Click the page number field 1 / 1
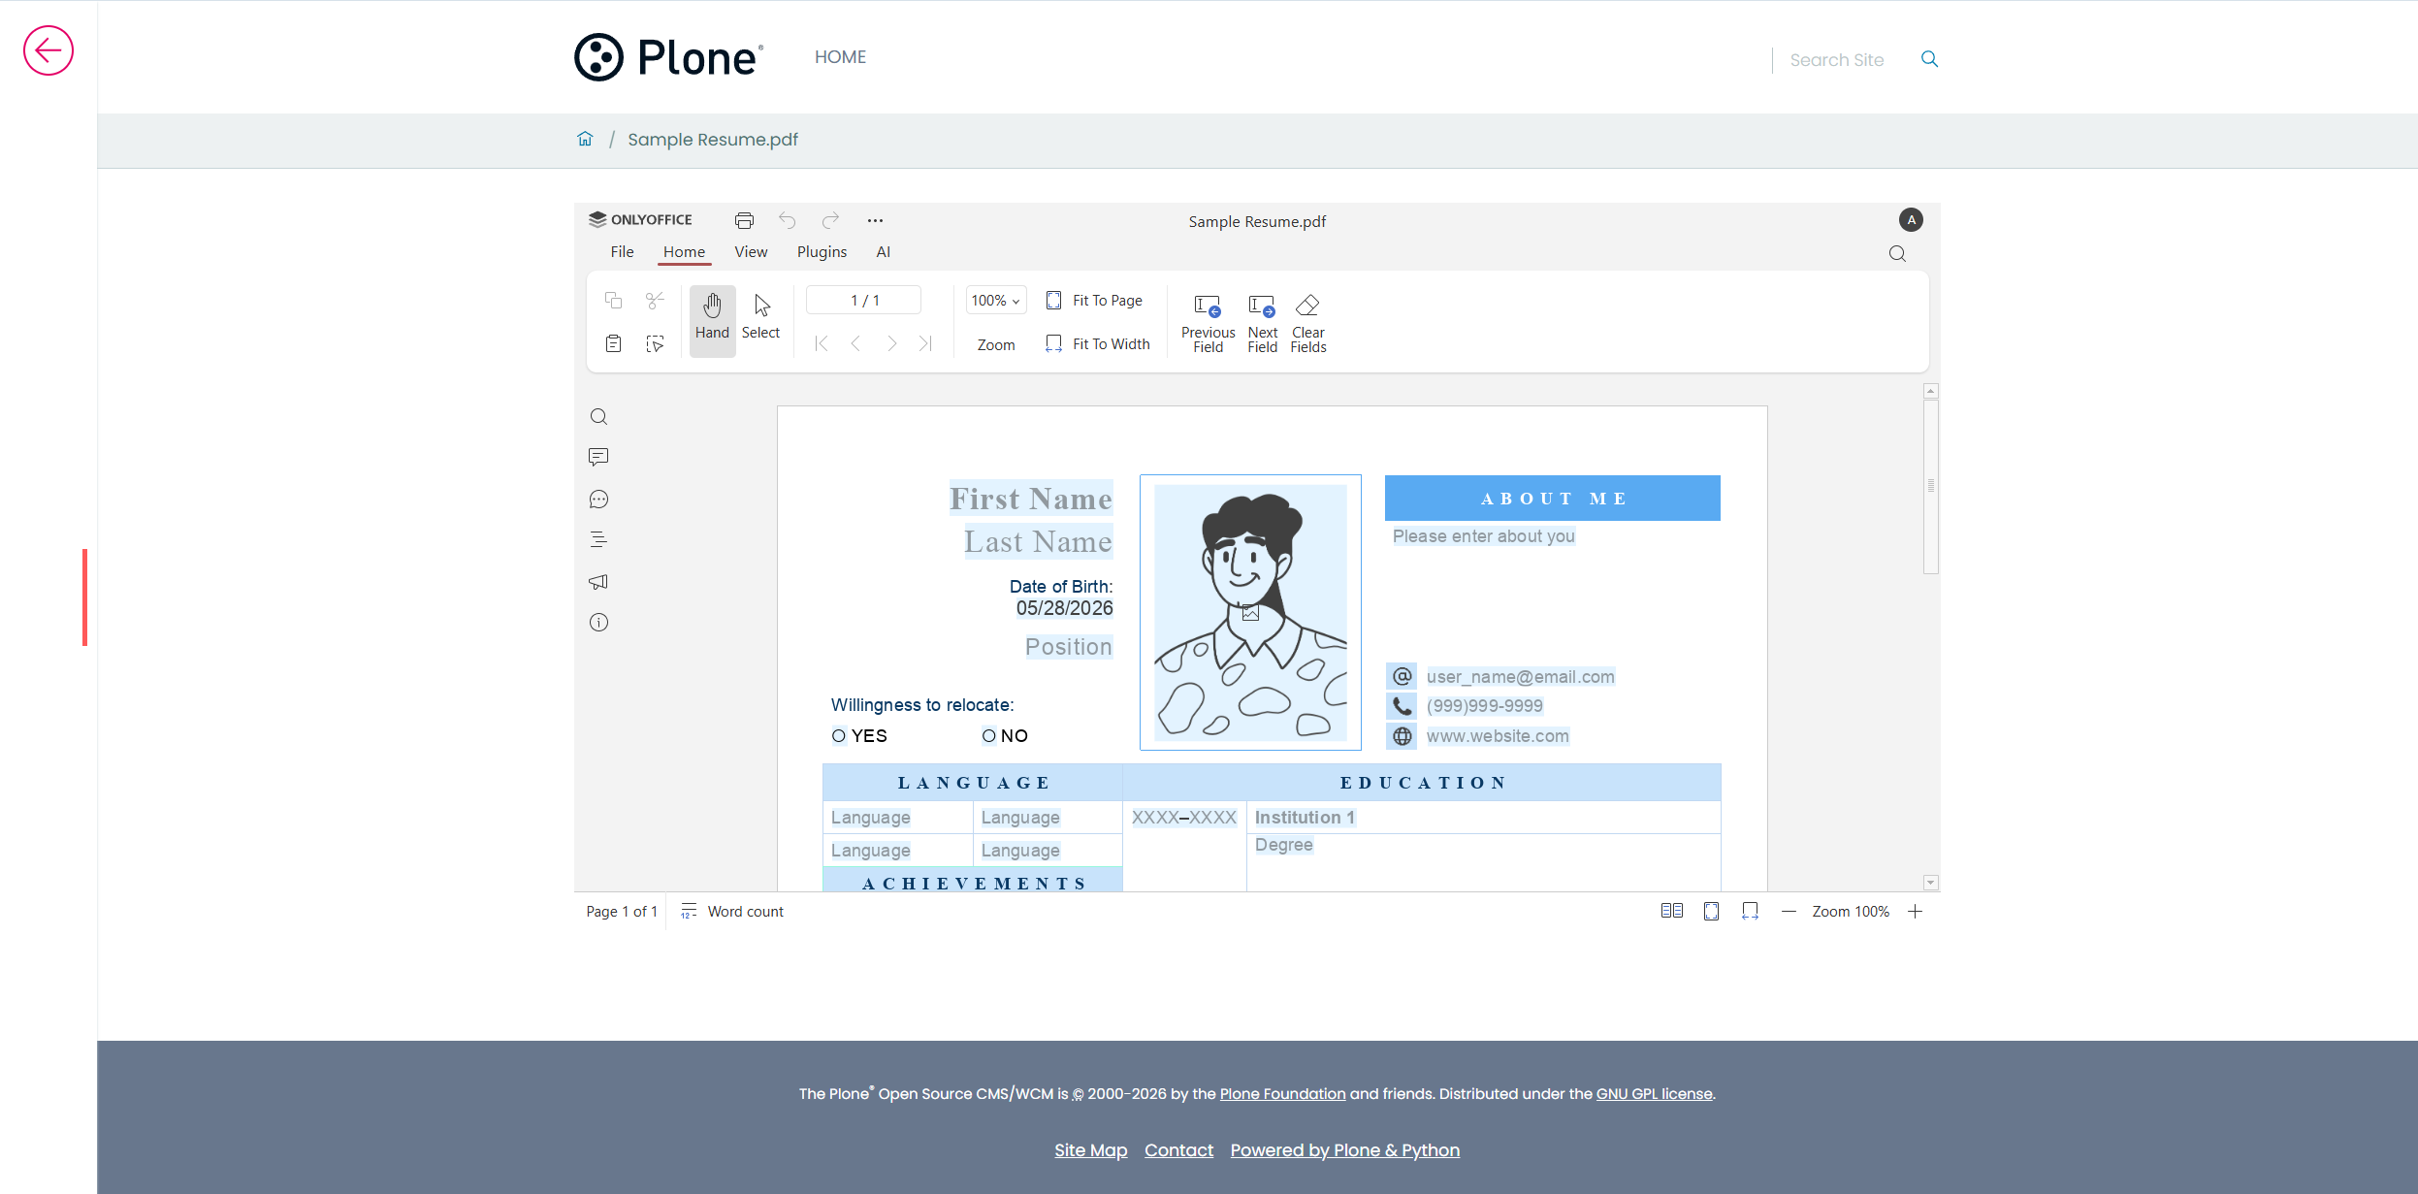This screenshot has height=1194, width=2418. [864, 301]
